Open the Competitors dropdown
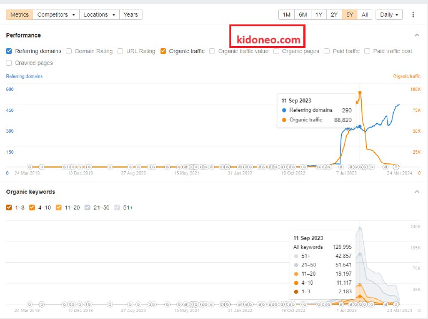 (x=56, y=14)
